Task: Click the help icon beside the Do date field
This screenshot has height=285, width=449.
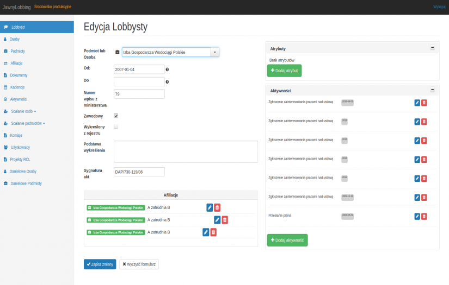Action: (167, 81)
